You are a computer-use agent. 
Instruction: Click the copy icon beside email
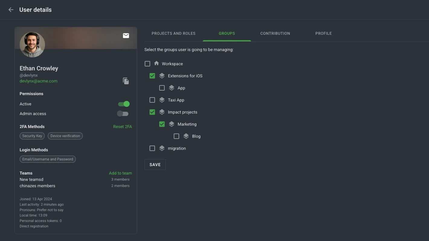126,81
